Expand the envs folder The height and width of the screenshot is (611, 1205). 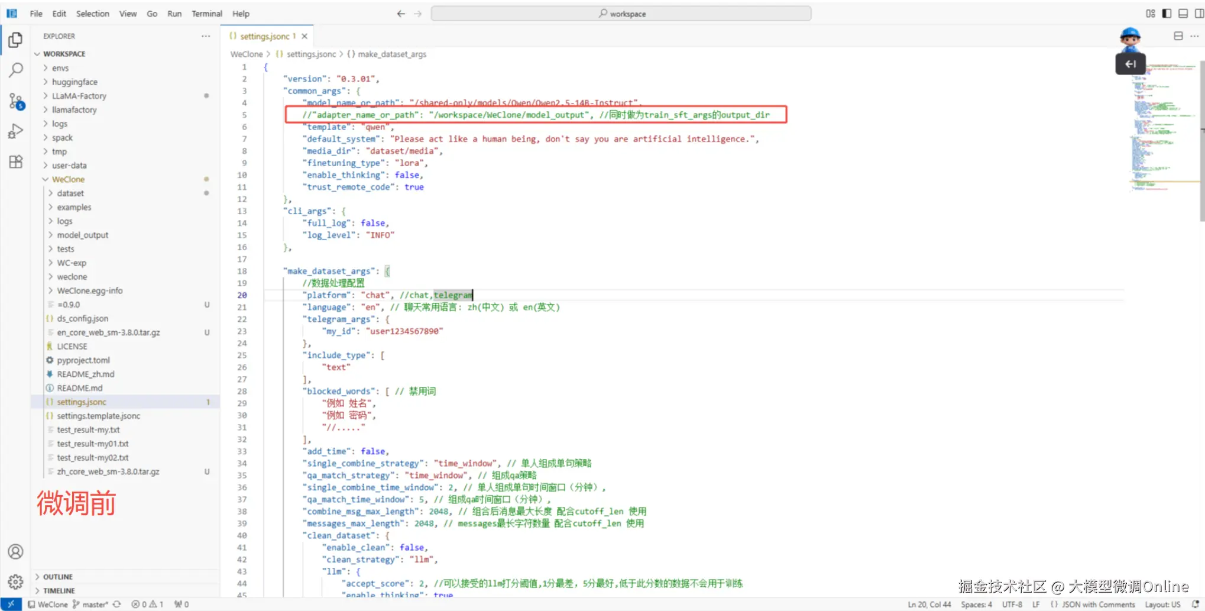click(60, 68)
